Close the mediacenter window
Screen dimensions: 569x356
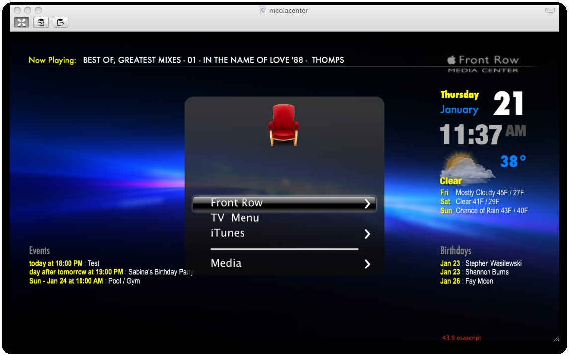click(17, 10)
